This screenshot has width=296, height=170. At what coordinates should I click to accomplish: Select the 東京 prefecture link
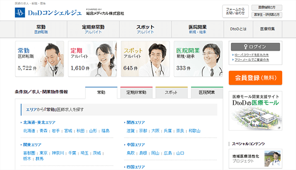point(43,153)
